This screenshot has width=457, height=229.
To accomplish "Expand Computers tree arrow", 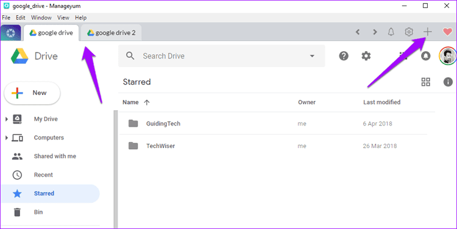I will click(7, 138).
